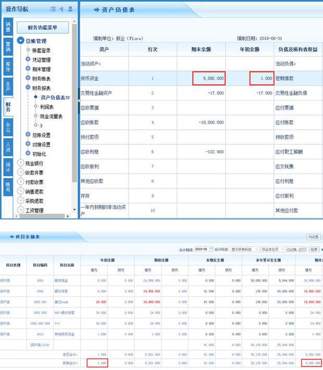Viewport: 323px width, 370px height.
Task: Expand the 收款开票 menu group
Action: click(20, 172)
